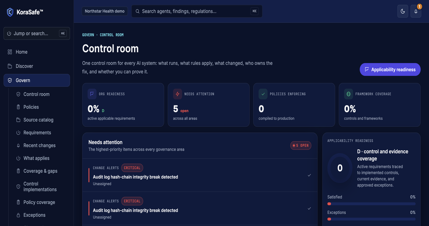The width and height of the screenshot is (429, 226).
Task: Go to Coverage & gaps
Action: click(x=40, y=171)
